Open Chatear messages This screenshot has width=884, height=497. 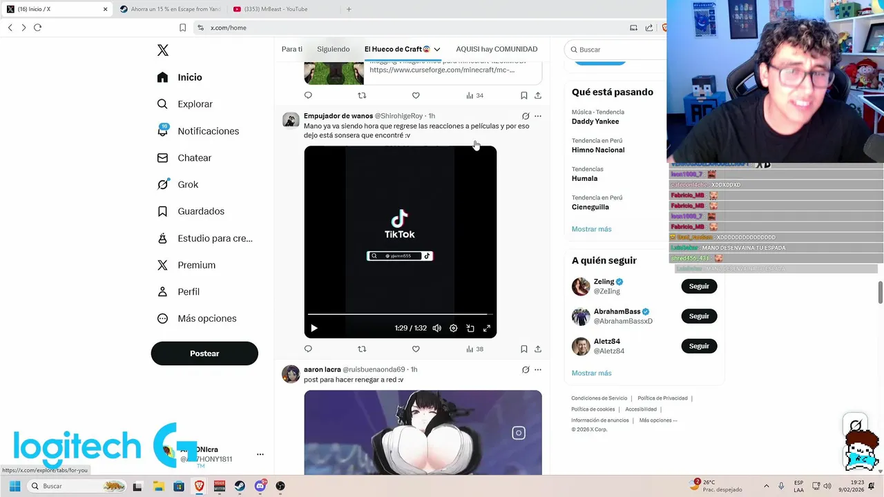click(184, 158)
